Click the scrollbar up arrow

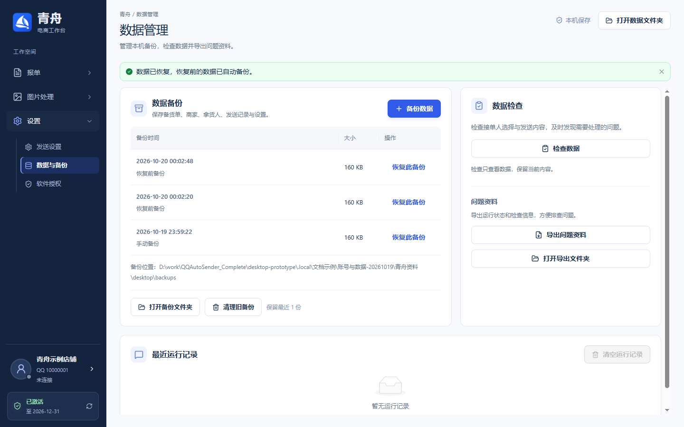667,91
